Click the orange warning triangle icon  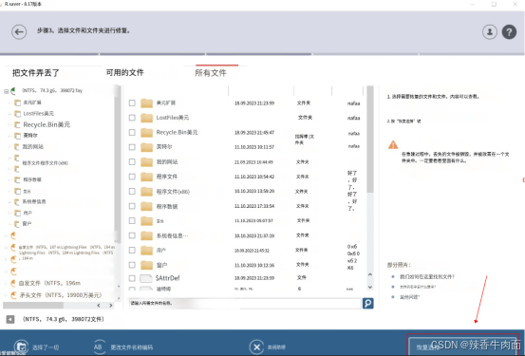[393, 145]
